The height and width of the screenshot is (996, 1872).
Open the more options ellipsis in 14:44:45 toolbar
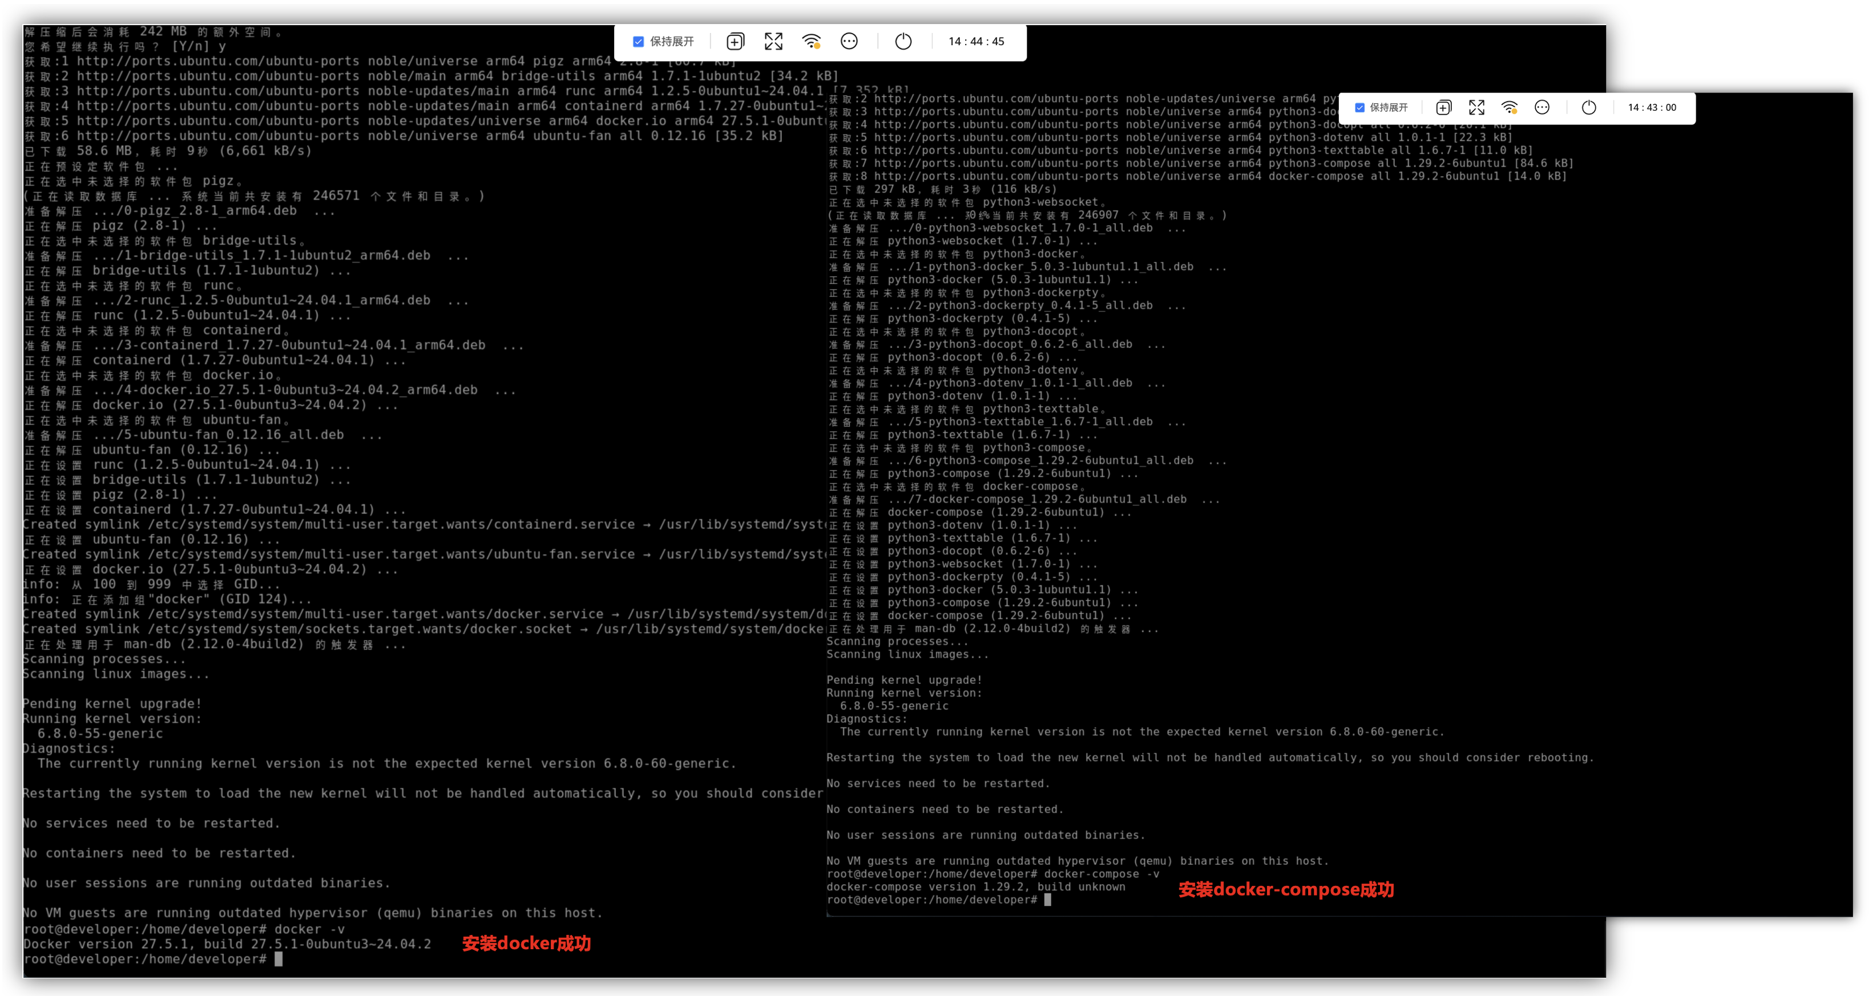[x=849, y=42]
